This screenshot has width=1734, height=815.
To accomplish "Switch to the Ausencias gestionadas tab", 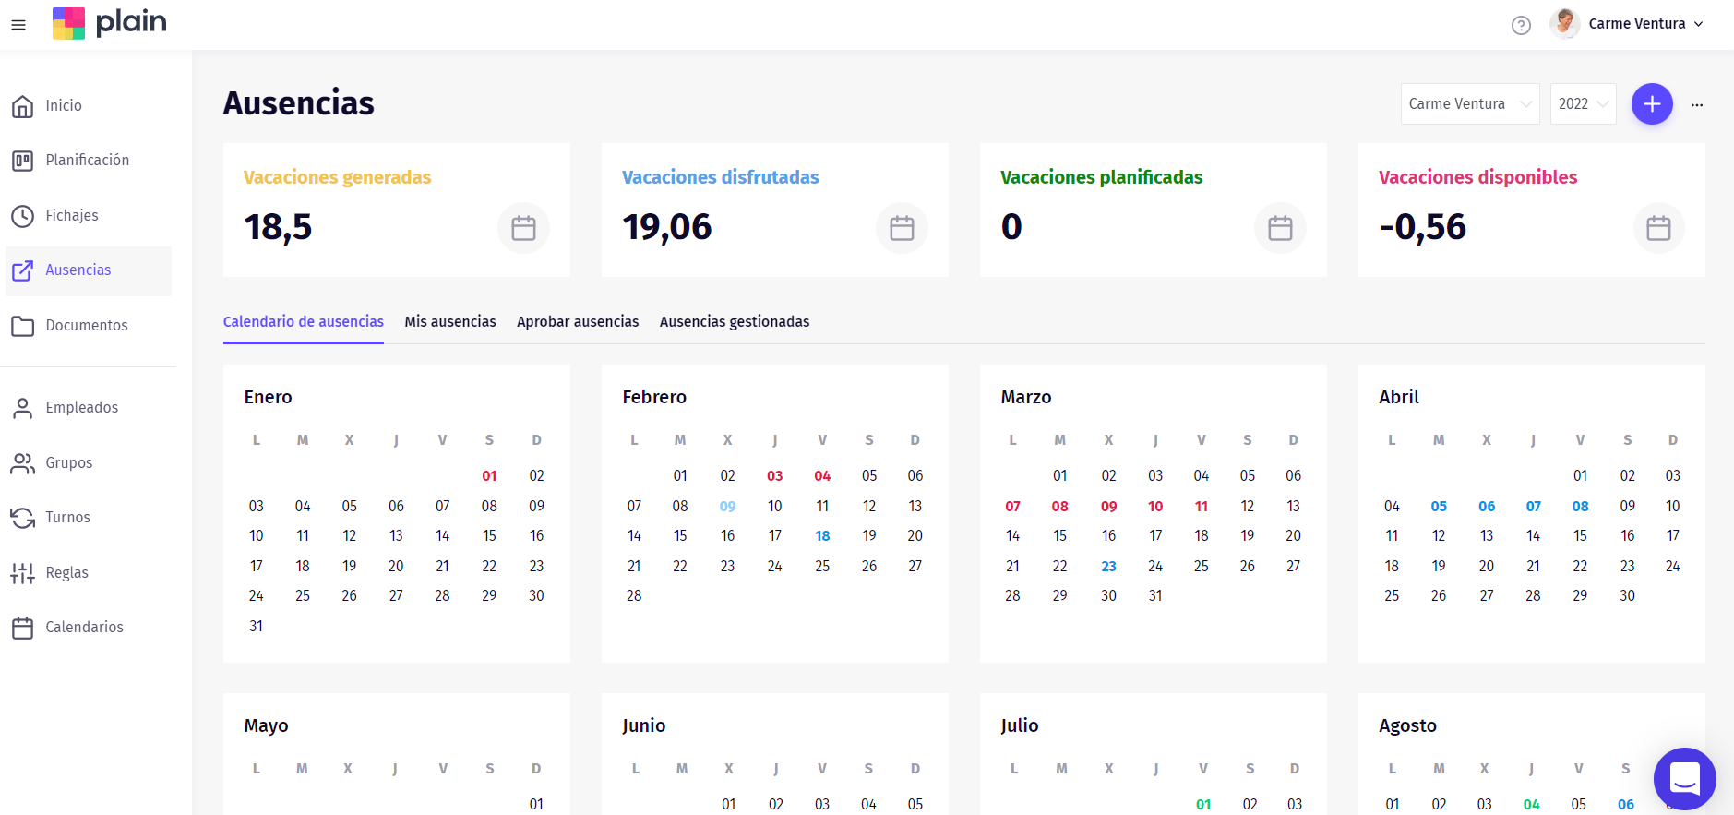I will pos(735,322).
